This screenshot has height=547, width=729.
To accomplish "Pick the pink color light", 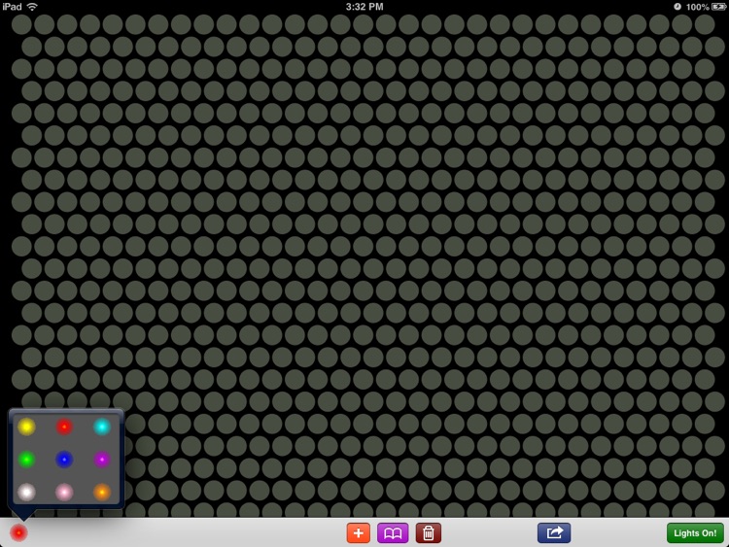I will click(x=64, y=492).
